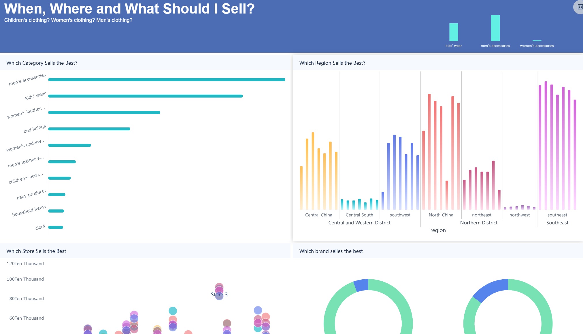The width and height of the screenshot is (583, 334).
Task: Click the southeast region axis label
Action: pyautogui.click(x=557, y=215)
